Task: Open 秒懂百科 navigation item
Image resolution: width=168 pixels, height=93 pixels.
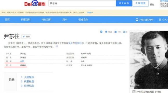Action: point(25,20)
